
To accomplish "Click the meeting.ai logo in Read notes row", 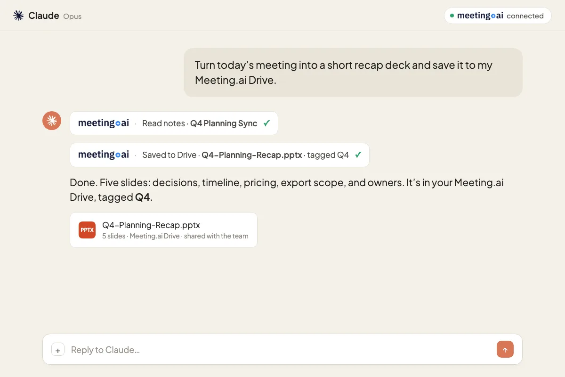I will click(x=104, y=123).
